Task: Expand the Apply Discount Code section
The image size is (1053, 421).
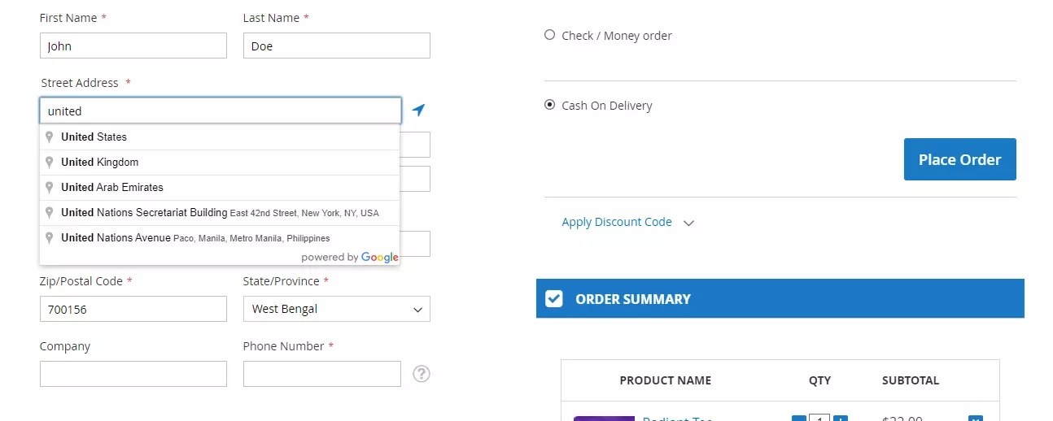Action: point(617,222)
